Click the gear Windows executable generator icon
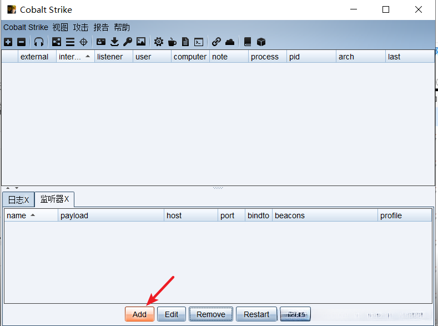Viewport: 438px width, 326px height. [x=159, y=42]
